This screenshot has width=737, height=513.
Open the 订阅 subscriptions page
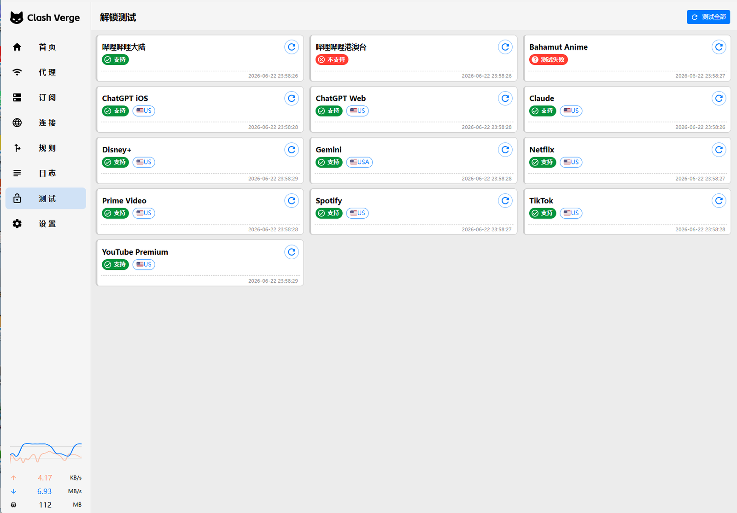(46, 98)
